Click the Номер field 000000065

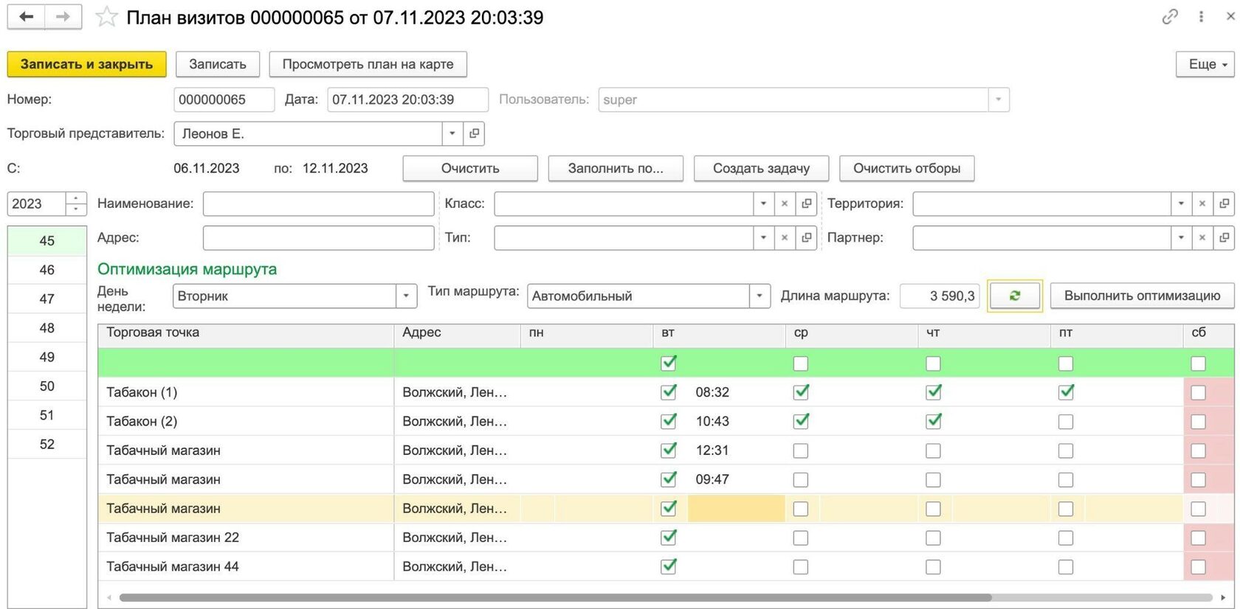(x=224, y=100)
